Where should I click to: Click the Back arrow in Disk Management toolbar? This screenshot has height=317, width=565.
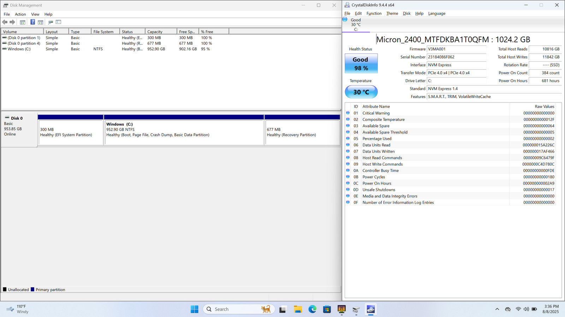pos(5,22)
